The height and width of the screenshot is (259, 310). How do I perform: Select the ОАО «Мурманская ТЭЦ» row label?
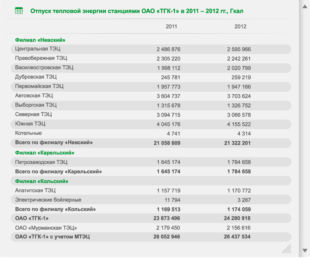[x=46, y=228]
